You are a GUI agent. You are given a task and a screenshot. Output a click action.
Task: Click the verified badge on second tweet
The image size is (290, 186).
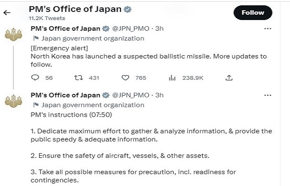[106, 95]
